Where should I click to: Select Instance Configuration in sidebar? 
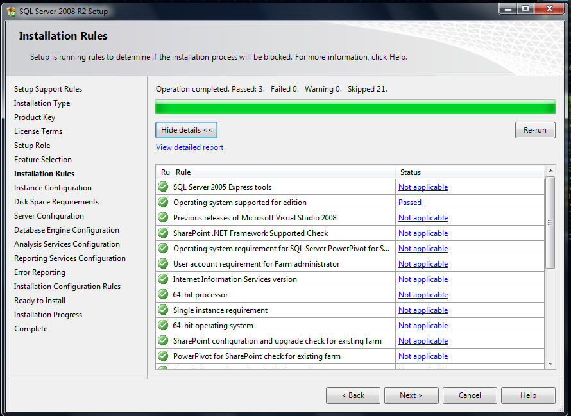coord(53,188)
